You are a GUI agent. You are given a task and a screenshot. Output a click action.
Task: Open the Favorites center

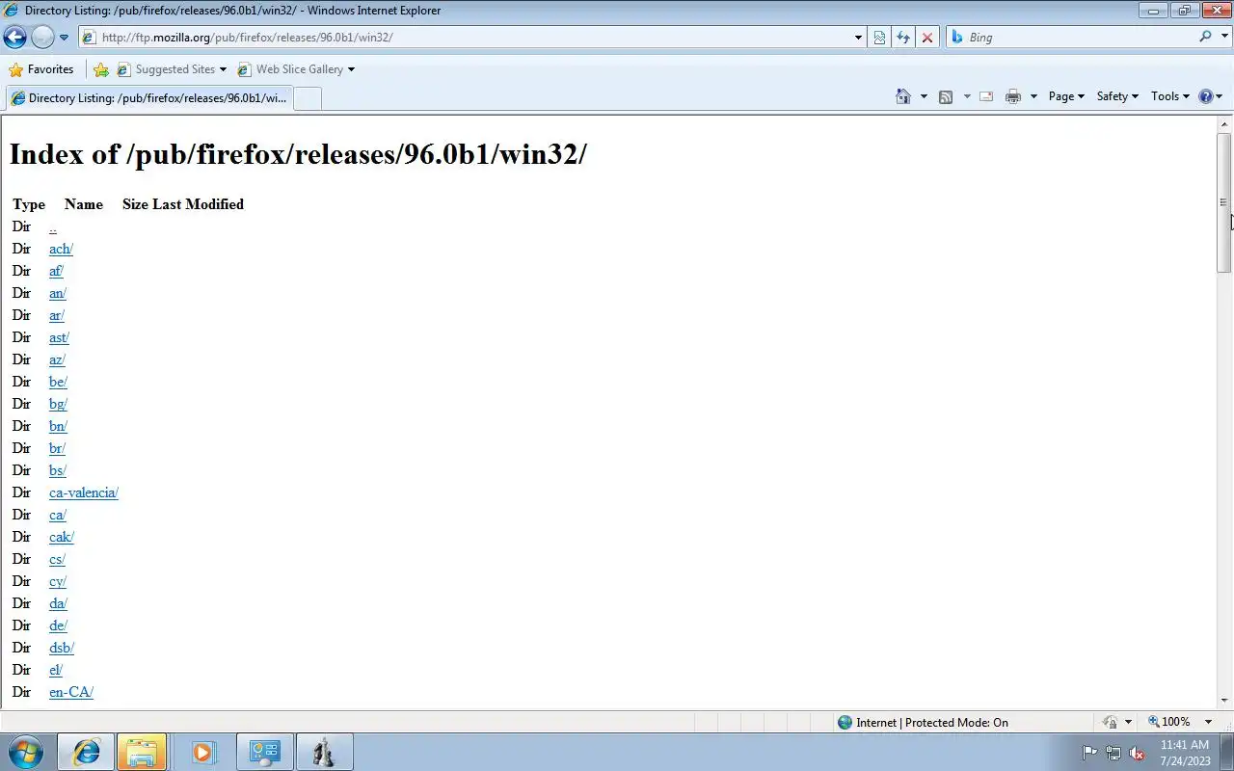point(40,69)
